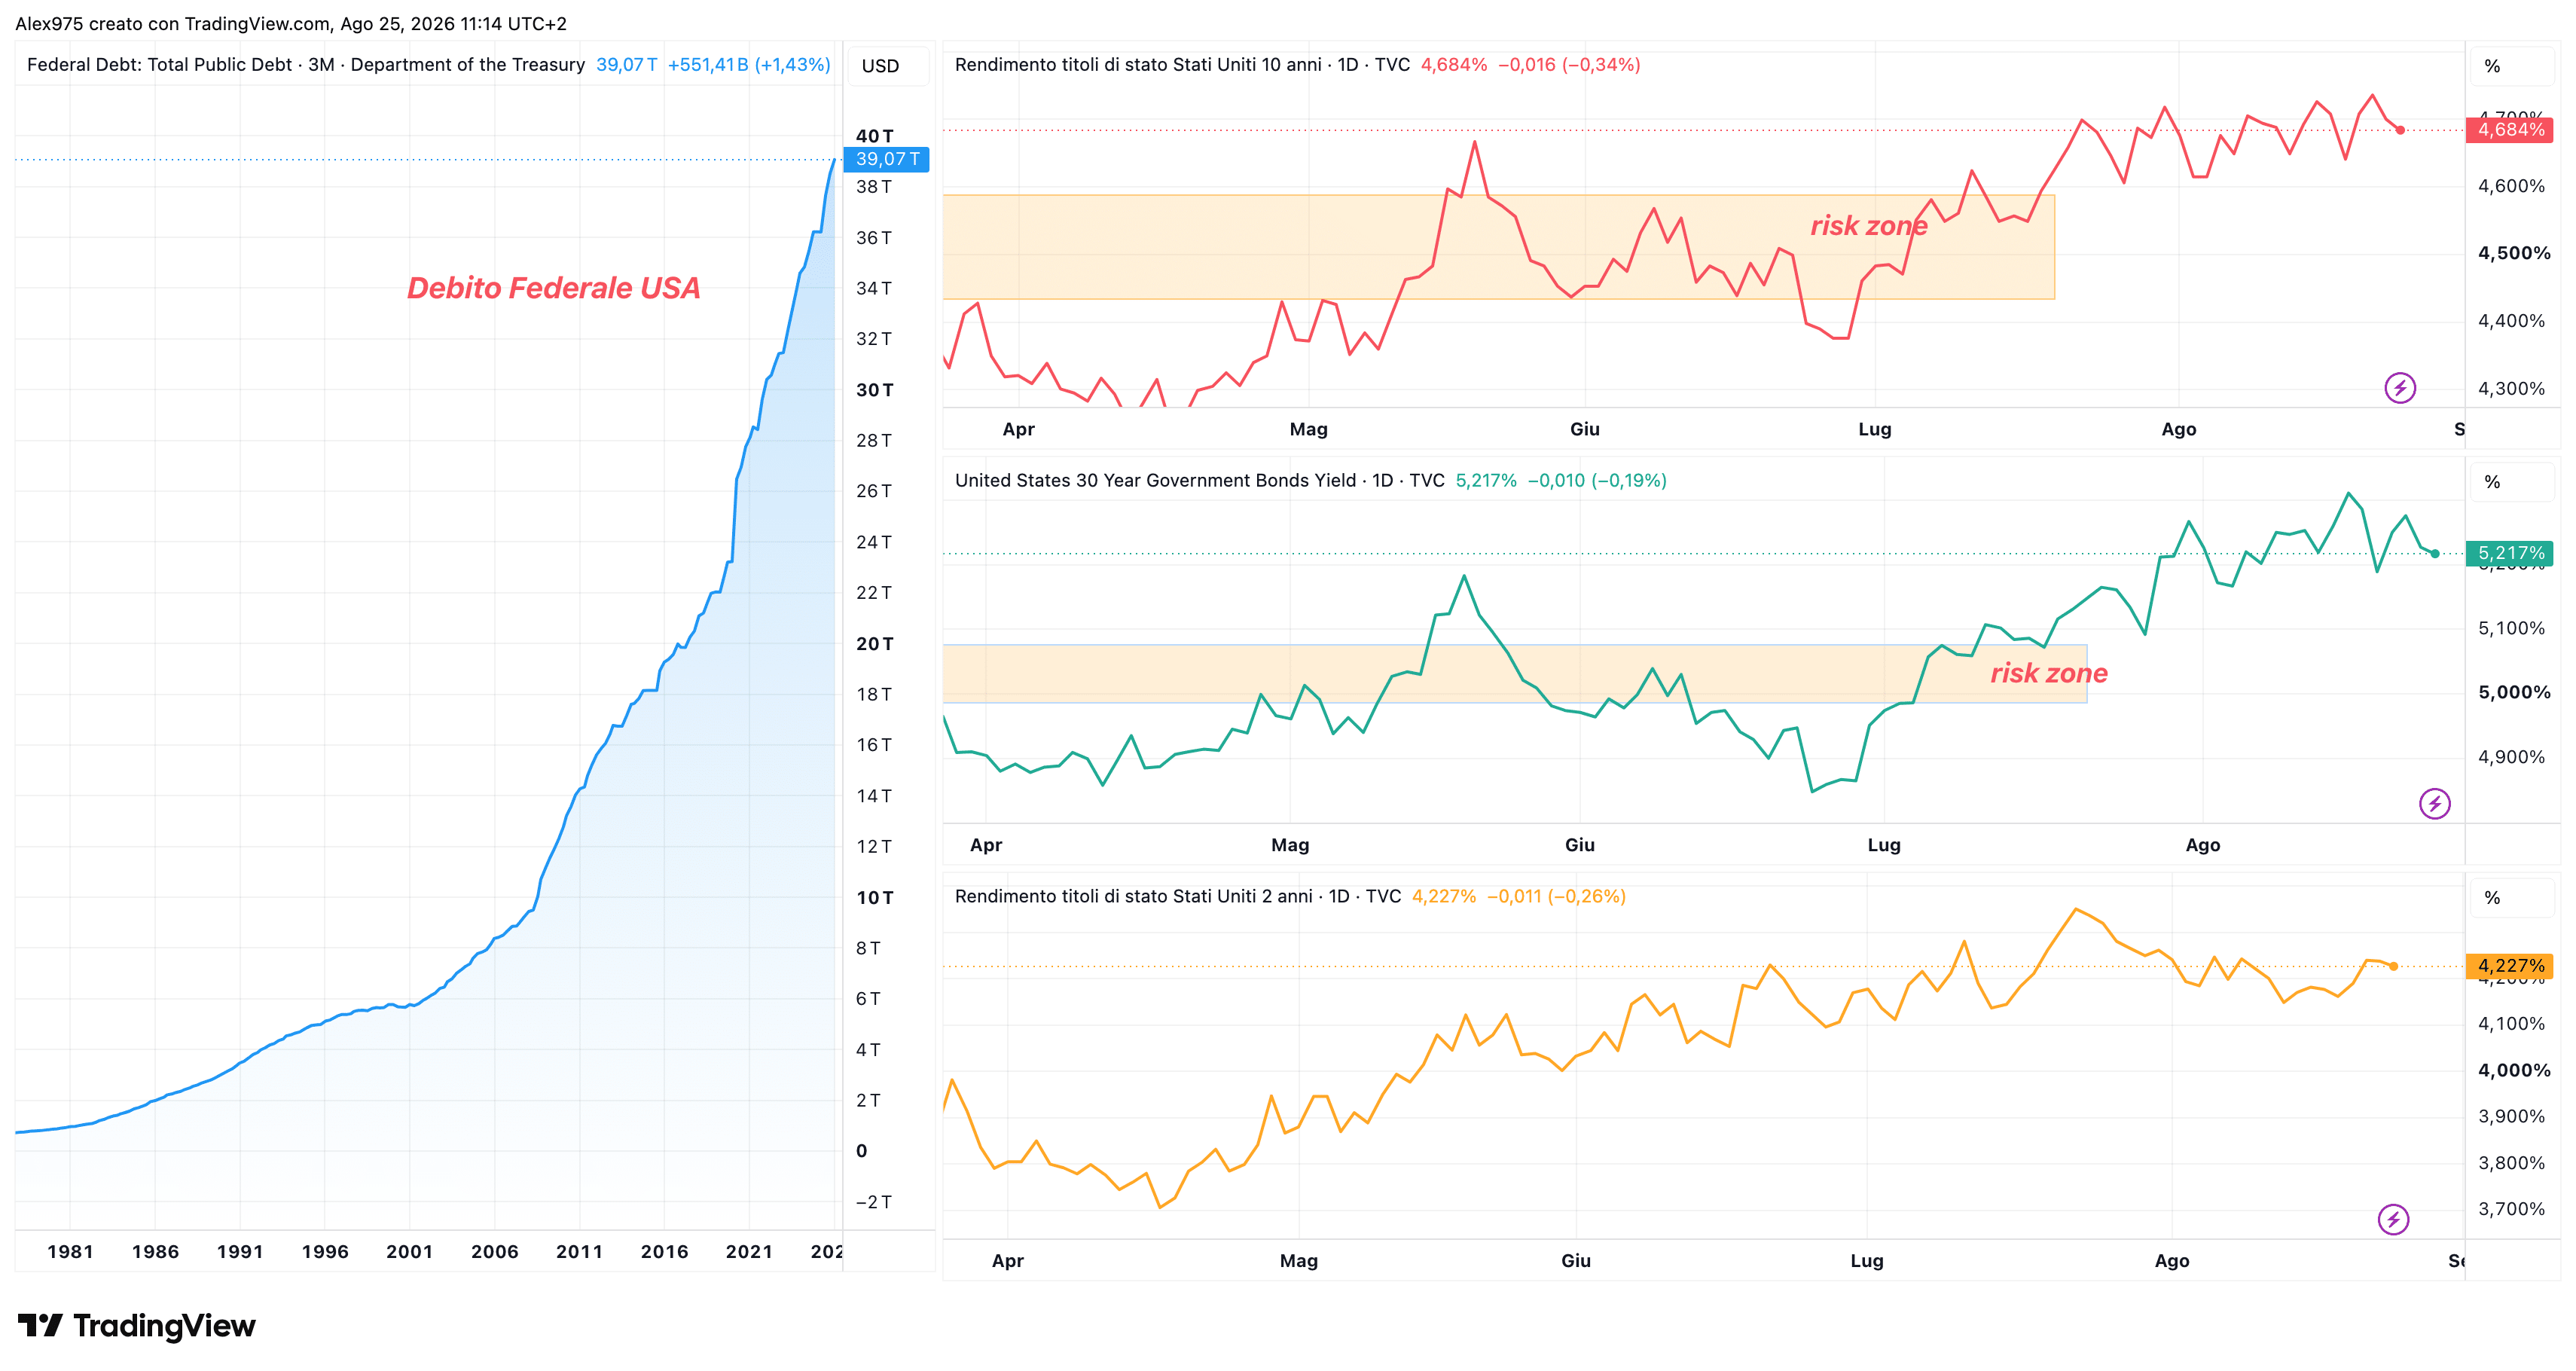Click the '4,600%' level on the 10-year yield axis

(2511, 186)
